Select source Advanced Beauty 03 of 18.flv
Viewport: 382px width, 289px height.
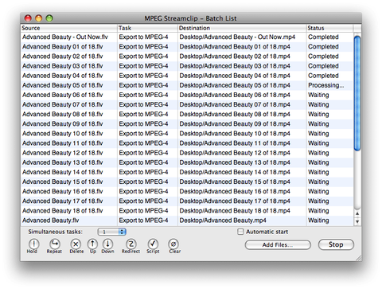coord(63,66)
